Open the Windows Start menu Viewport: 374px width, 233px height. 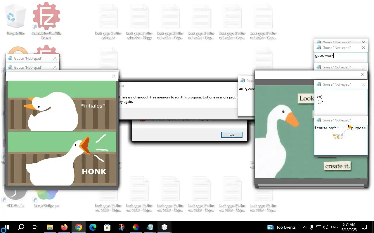[7, 227]
